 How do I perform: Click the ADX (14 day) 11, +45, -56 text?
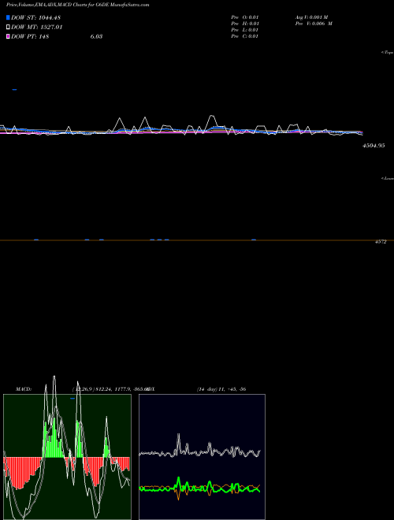pyautogui.click(x=196, y=389)
